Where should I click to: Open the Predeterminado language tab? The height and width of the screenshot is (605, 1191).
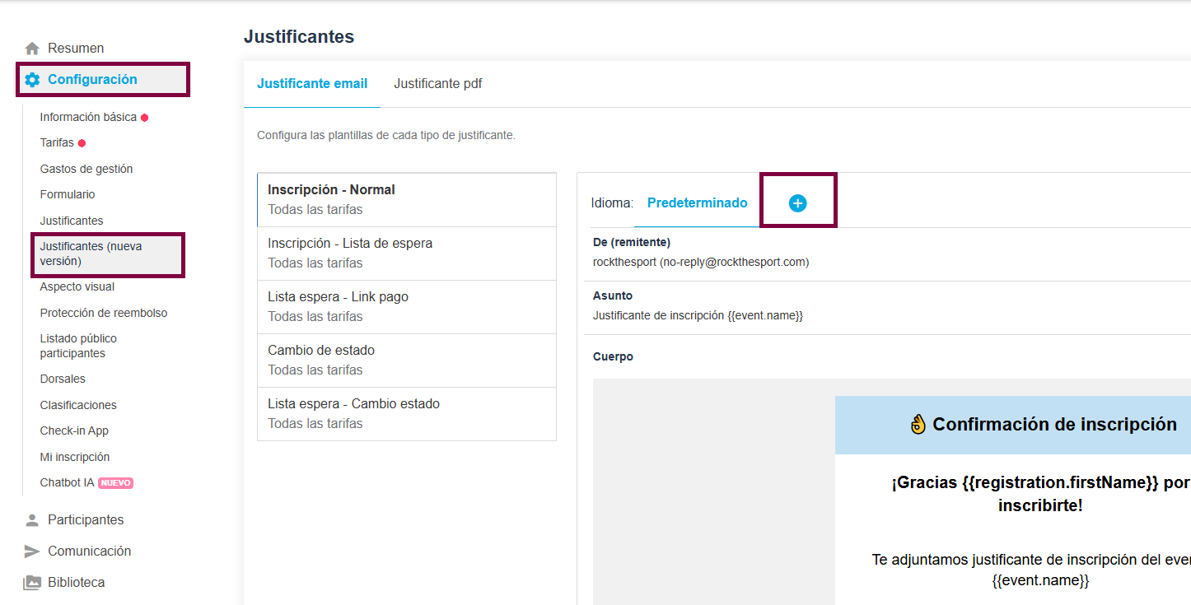pyautogui.click(x=697, y=202)
